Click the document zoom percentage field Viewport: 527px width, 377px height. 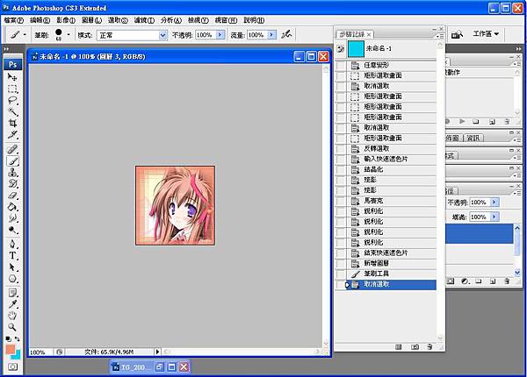pos(40,352)
